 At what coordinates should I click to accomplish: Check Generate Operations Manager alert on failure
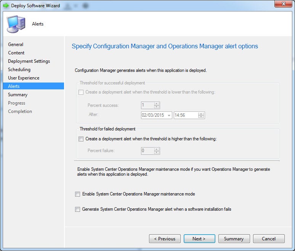[78, 210]
